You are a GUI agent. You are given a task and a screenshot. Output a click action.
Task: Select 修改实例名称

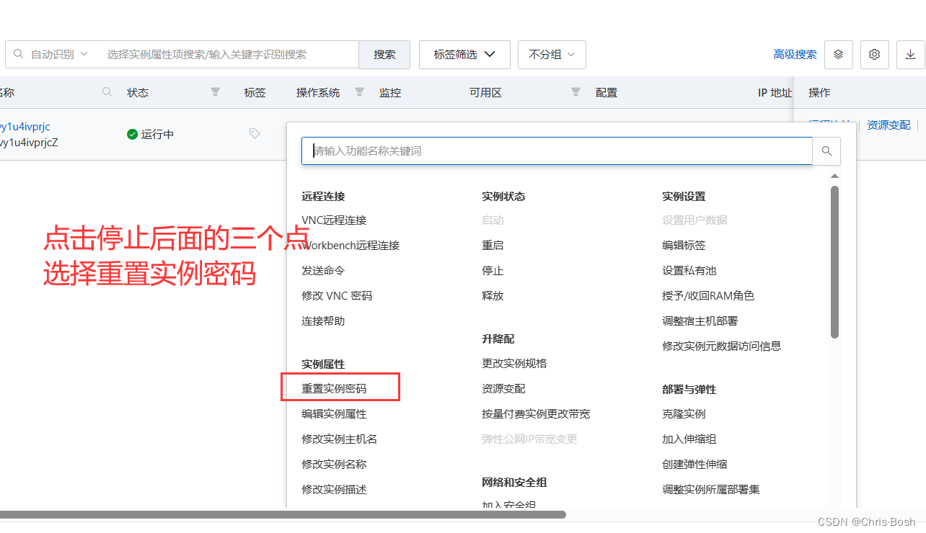click(334, 465)
